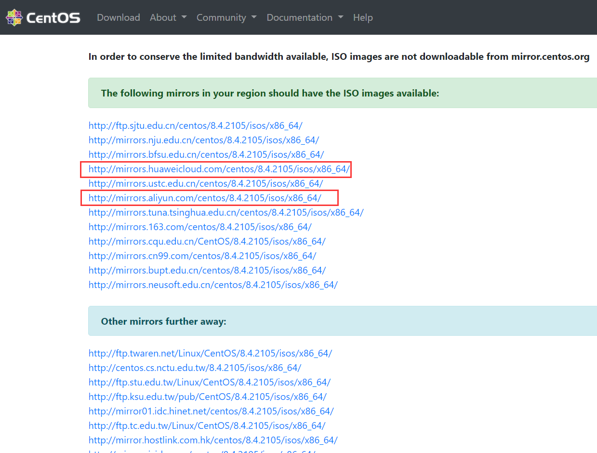Open the mirrors.bupt.edu.cn mirror link
597x453 pixels.
[x=207, y=270]
